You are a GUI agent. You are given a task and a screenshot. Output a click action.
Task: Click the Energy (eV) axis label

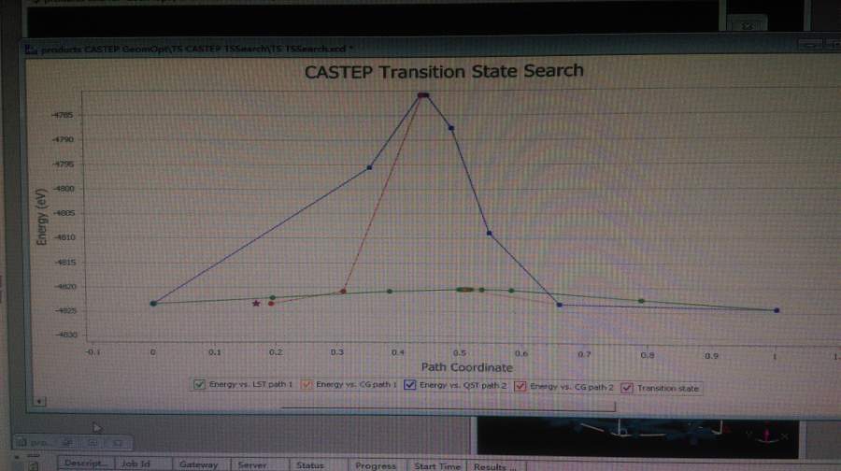[x=41, y=217]
